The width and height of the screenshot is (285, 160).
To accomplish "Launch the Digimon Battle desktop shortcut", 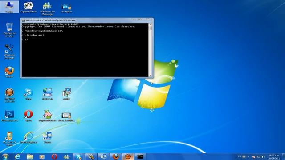I will (x=28, y=7).
